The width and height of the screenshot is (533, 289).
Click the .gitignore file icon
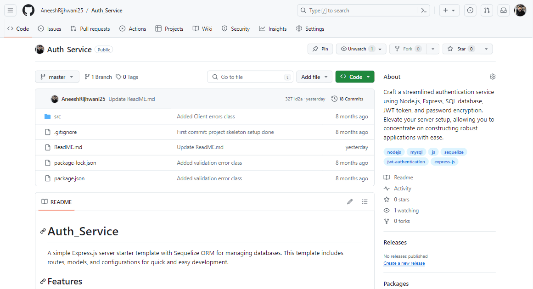tap(48, 132)
